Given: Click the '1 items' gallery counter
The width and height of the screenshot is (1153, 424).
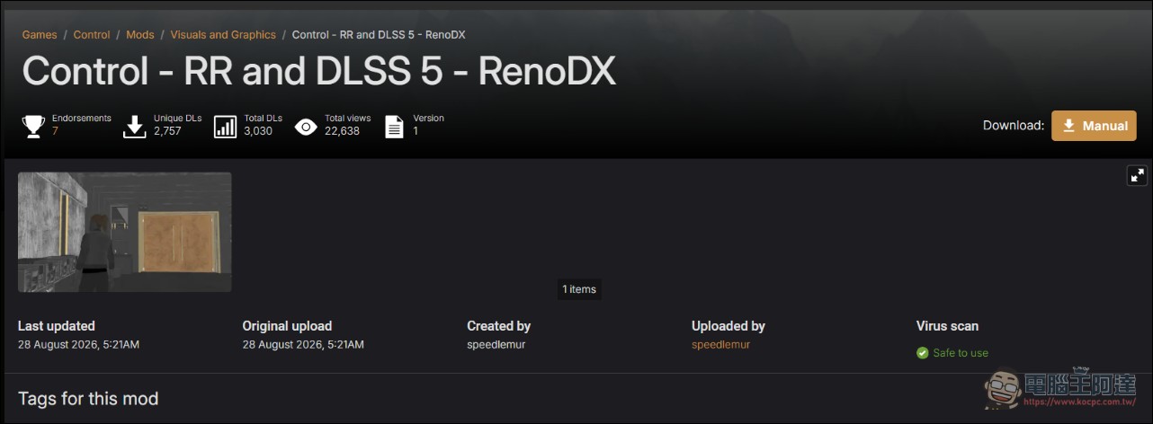Looking at the screenshot, I should point(579,289).
